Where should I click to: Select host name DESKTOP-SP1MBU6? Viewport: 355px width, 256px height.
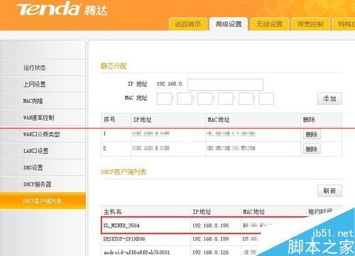click(x=124, y=239)
